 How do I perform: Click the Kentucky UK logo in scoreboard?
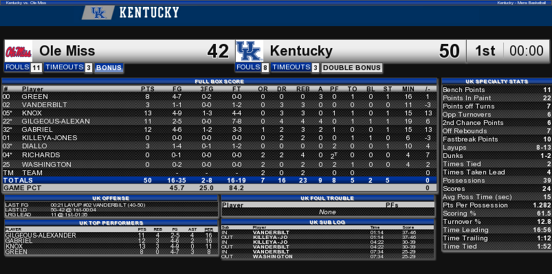(250, 52)
